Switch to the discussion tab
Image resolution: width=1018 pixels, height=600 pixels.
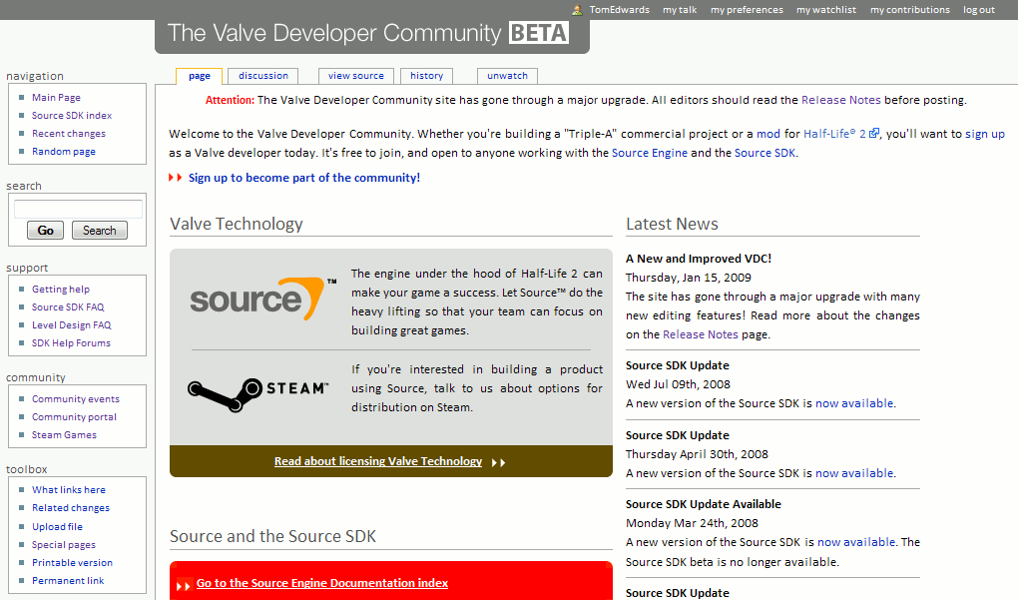pyautogui.click(x=262, y=75)
